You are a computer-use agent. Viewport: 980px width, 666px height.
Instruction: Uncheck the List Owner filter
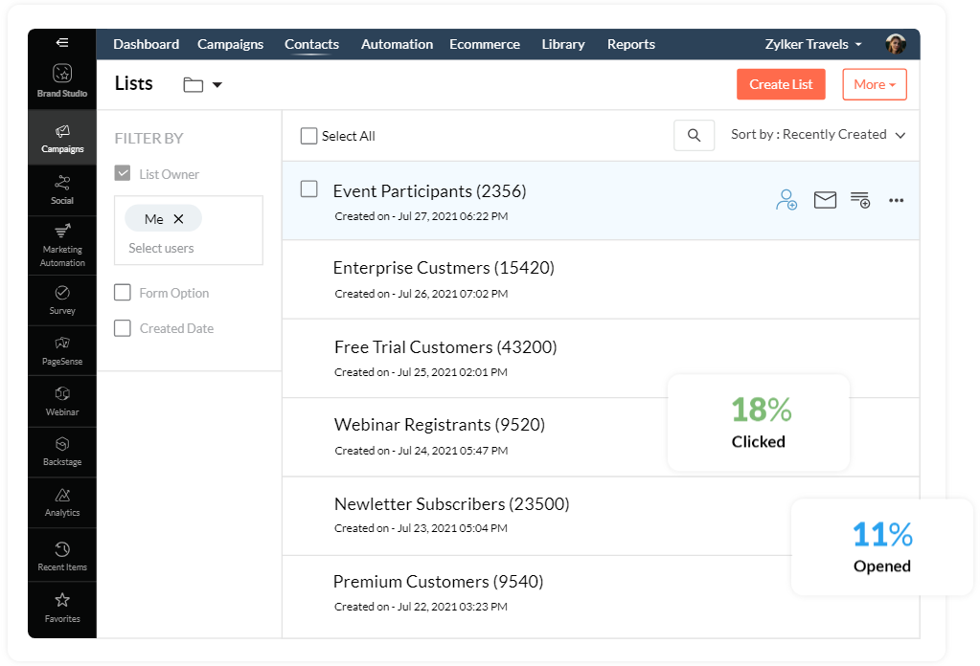pyautogui.click(x=123, y=174)
